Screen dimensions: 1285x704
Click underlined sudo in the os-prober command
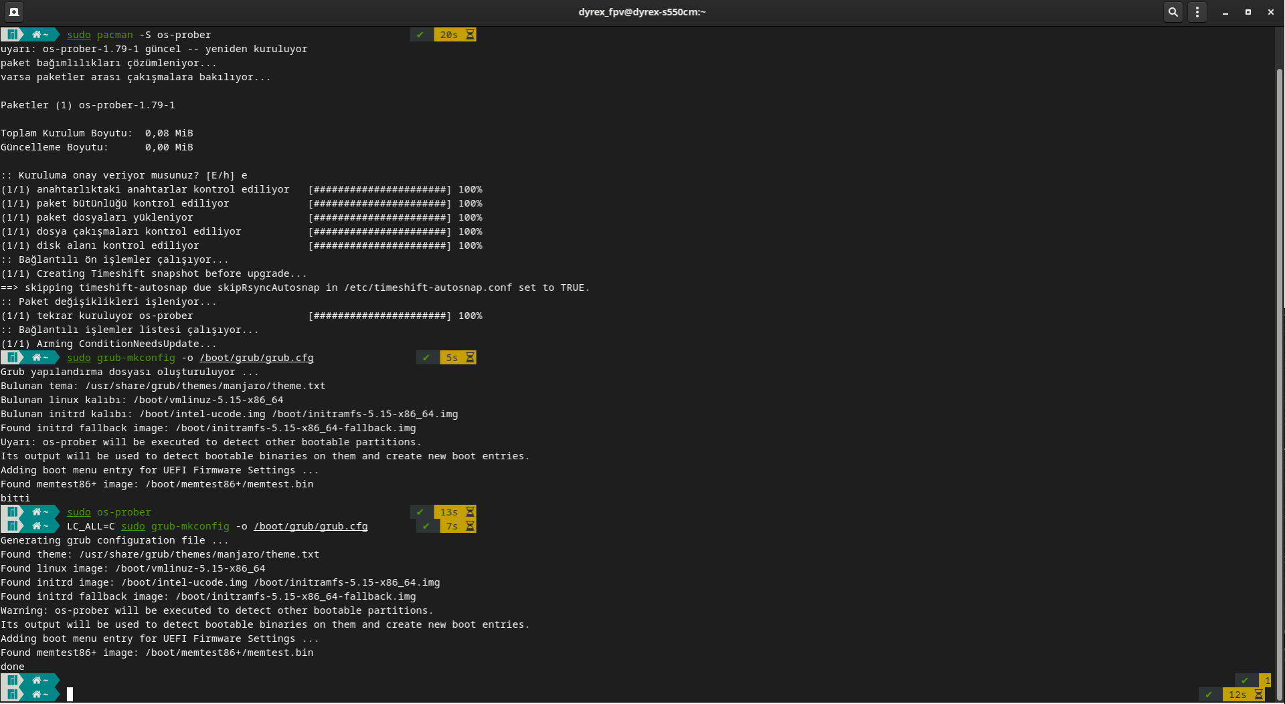tap(78, 512)
